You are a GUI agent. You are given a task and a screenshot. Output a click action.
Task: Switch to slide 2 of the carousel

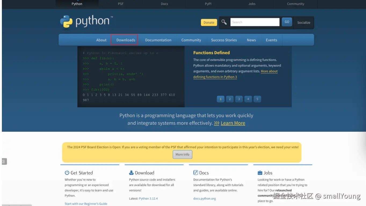[x=230, y=99]
